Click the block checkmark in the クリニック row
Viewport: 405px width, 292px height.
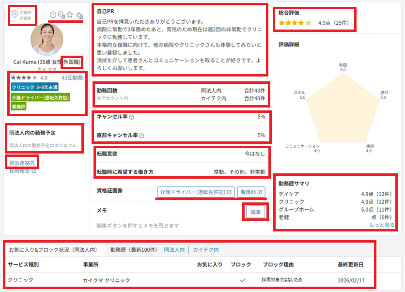coord(243,280)
